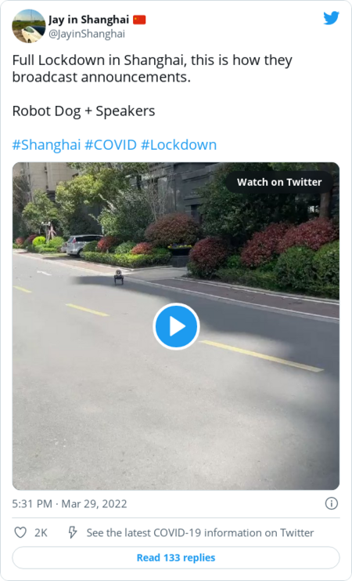Click the Jay in Shanghai display name
Screen dimensions: 352x581
pyautogui.click(x=88, y=20)
